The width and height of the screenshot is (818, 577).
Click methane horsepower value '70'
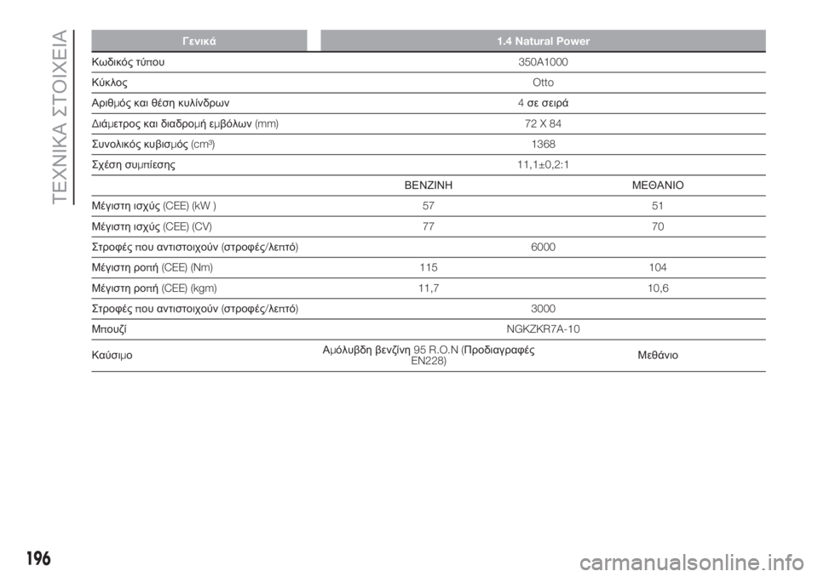pyautogui.click(x=658, y=226)
